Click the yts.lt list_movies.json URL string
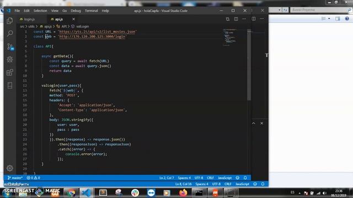Screen dimensions: 353x198 pos(97,32)
